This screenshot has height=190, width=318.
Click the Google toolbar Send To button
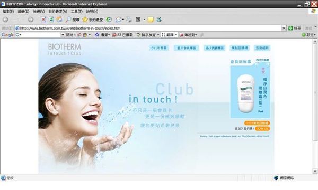pos(188,35)
